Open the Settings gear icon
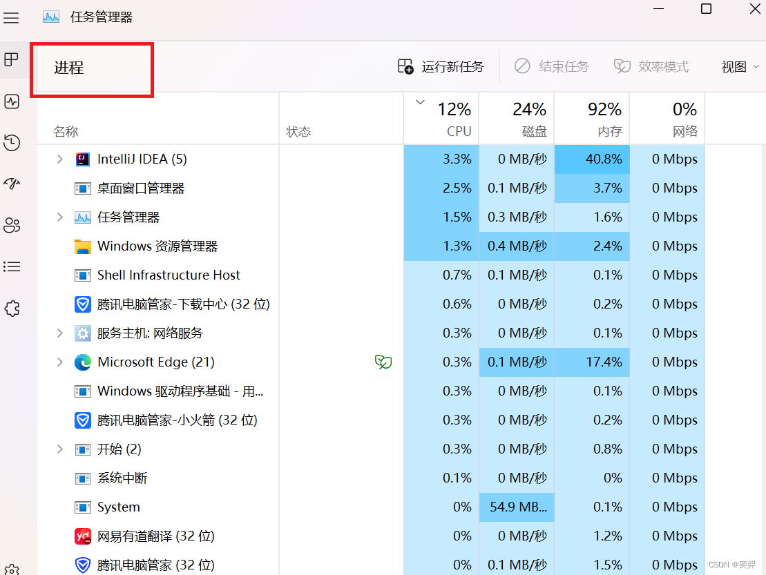766x575 pixels. (x=11, y=569)
